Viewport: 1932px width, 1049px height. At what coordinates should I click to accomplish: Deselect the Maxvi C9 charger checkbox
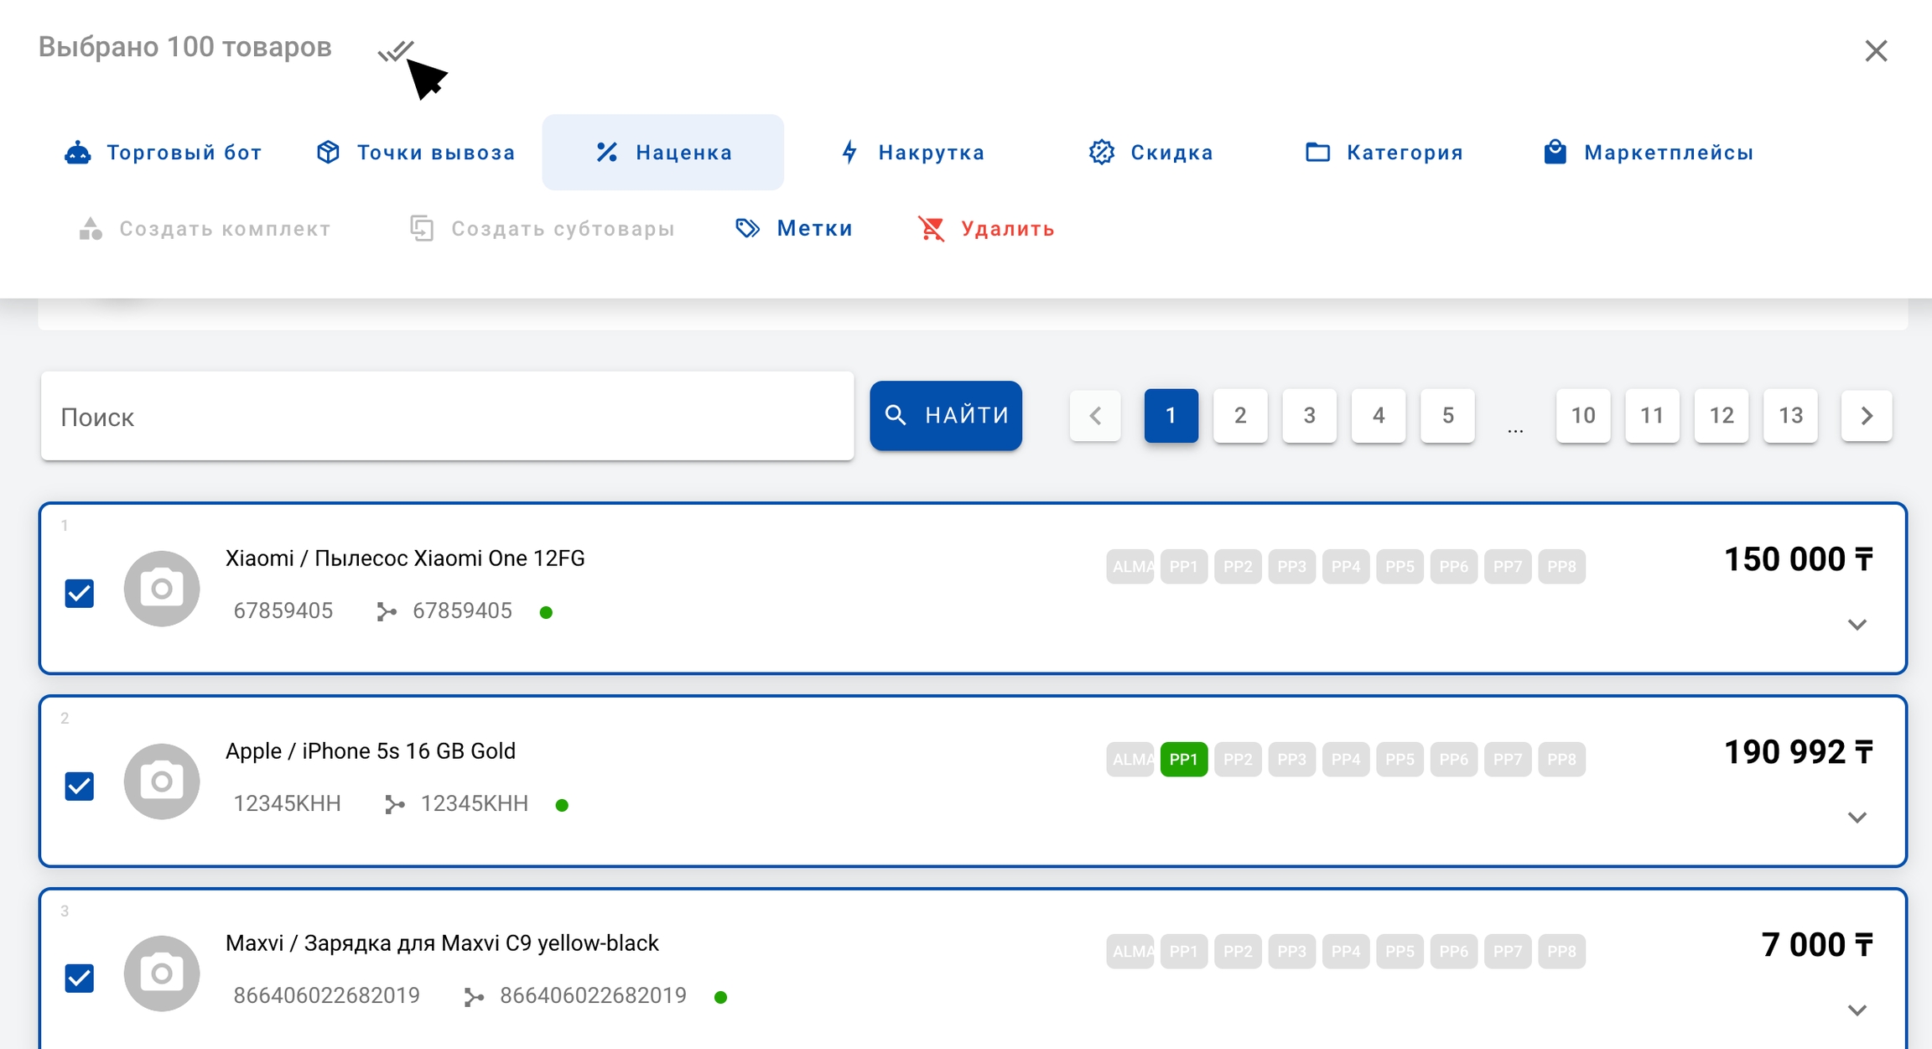point(80,979)
